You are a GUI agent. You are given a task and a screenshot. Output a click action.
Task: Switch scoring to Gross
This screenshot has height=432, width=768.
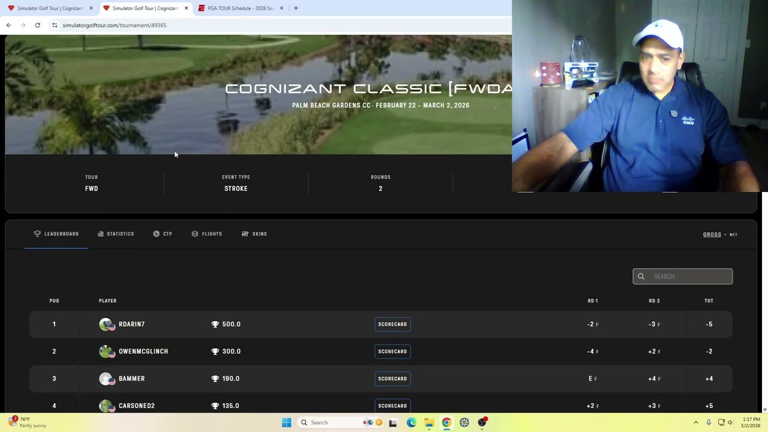point(712,235)
